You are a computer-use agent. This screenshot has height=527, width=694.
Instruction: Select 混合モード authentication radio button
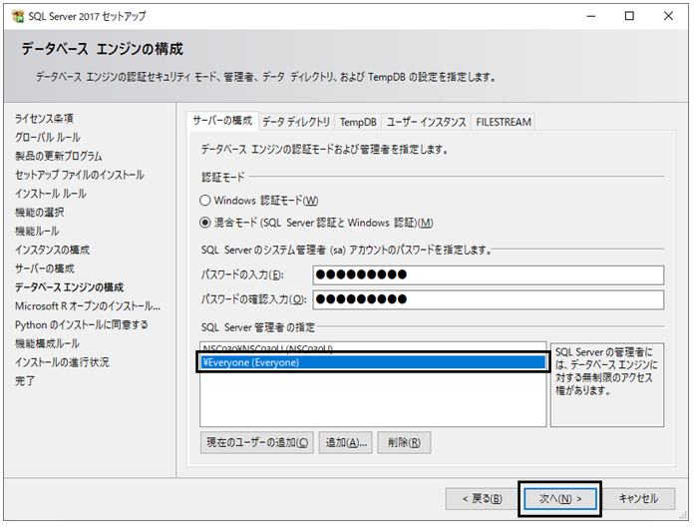pos(205,223)
